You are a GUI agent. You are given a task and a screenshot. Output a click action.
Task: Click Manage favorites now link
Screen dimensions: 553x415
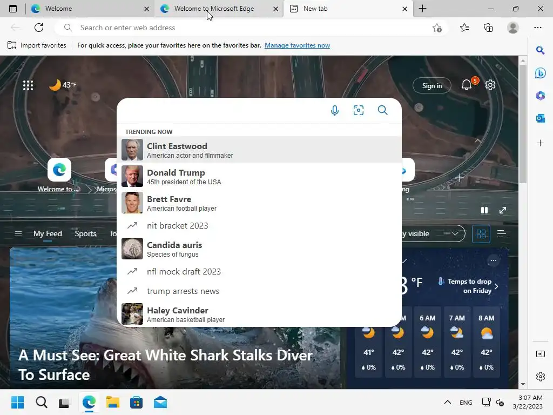(x=298, y=45)
